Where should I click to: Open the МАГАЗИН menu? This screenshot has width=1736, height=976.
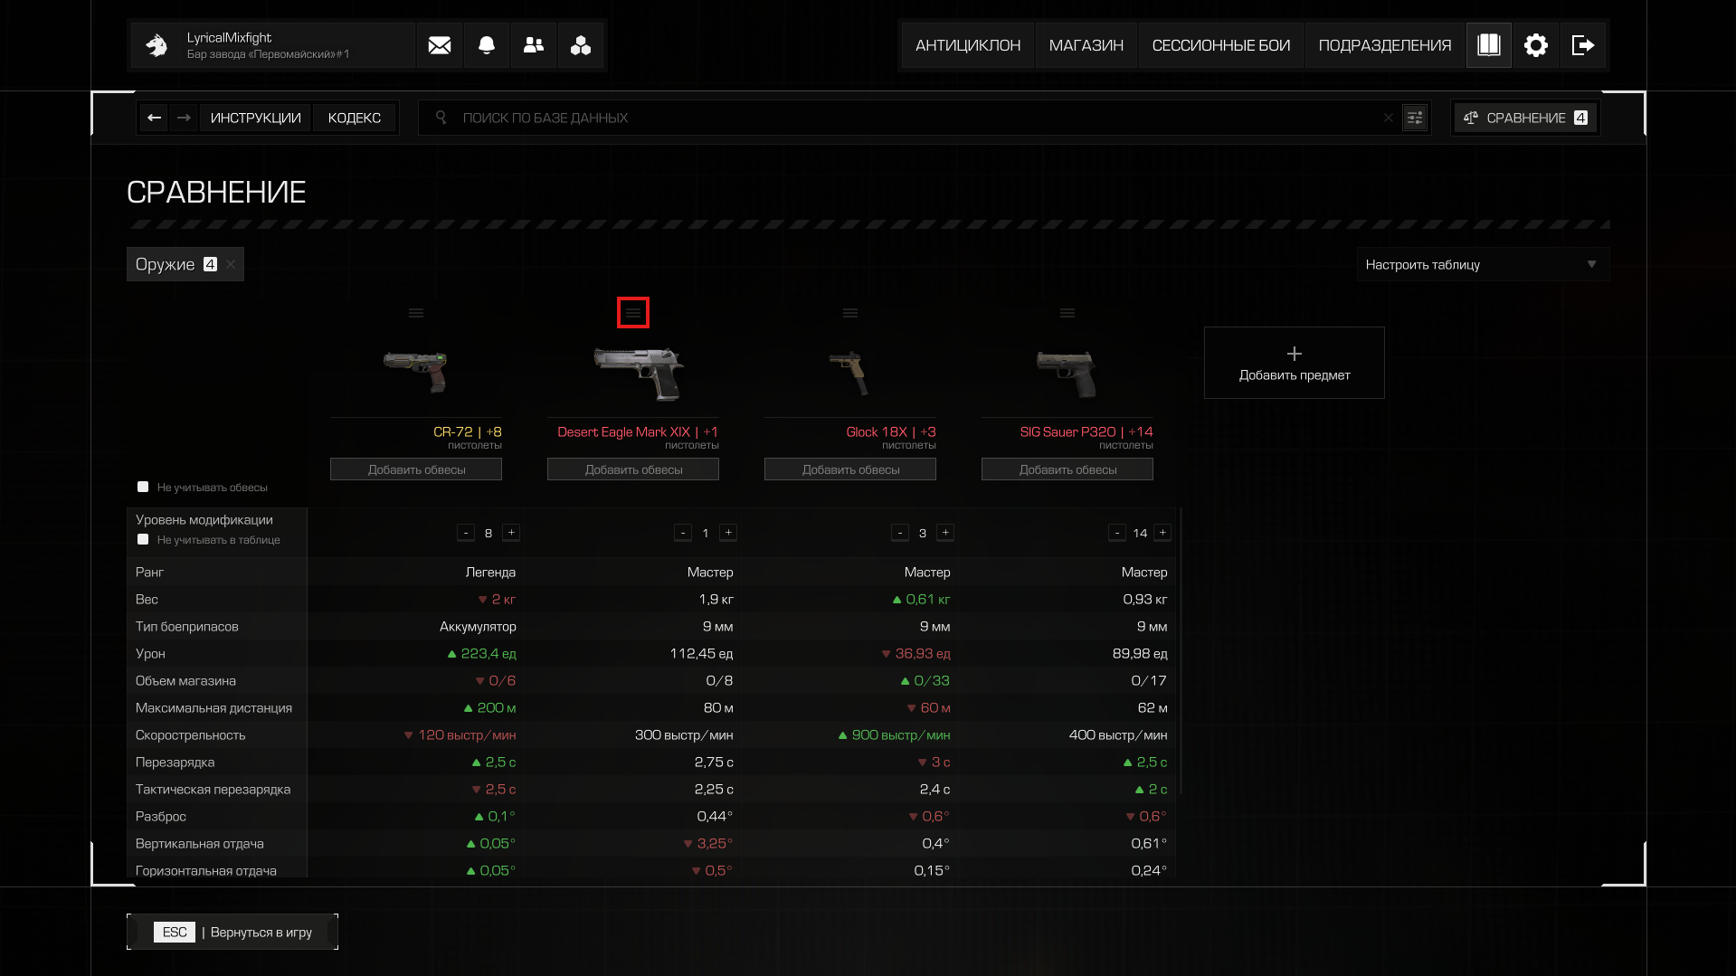[x=1086, y=45]
